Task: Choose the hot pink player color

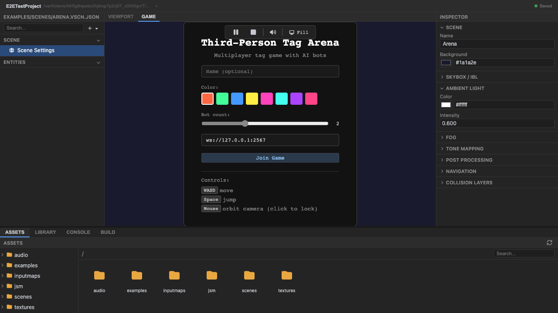Action: [x=311, y=99]
